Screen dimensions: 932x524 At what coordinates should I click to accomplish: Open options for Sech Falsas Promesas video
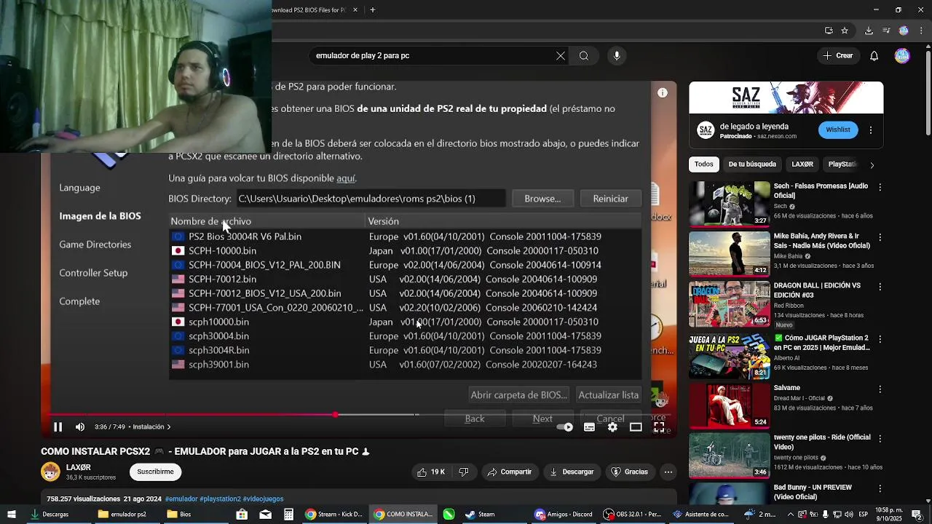880,188
